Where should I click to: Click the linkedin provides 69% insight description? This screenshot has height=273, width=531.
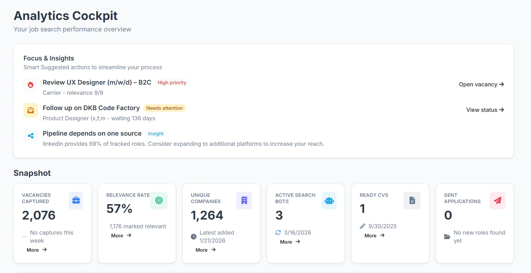[183, 144]
